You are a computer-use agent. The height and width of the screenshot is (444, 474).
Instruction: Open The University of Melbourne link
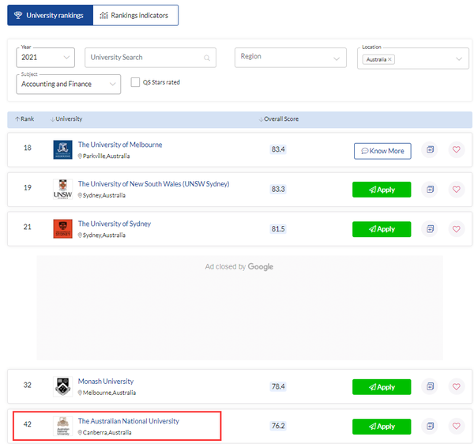(120, 145)
